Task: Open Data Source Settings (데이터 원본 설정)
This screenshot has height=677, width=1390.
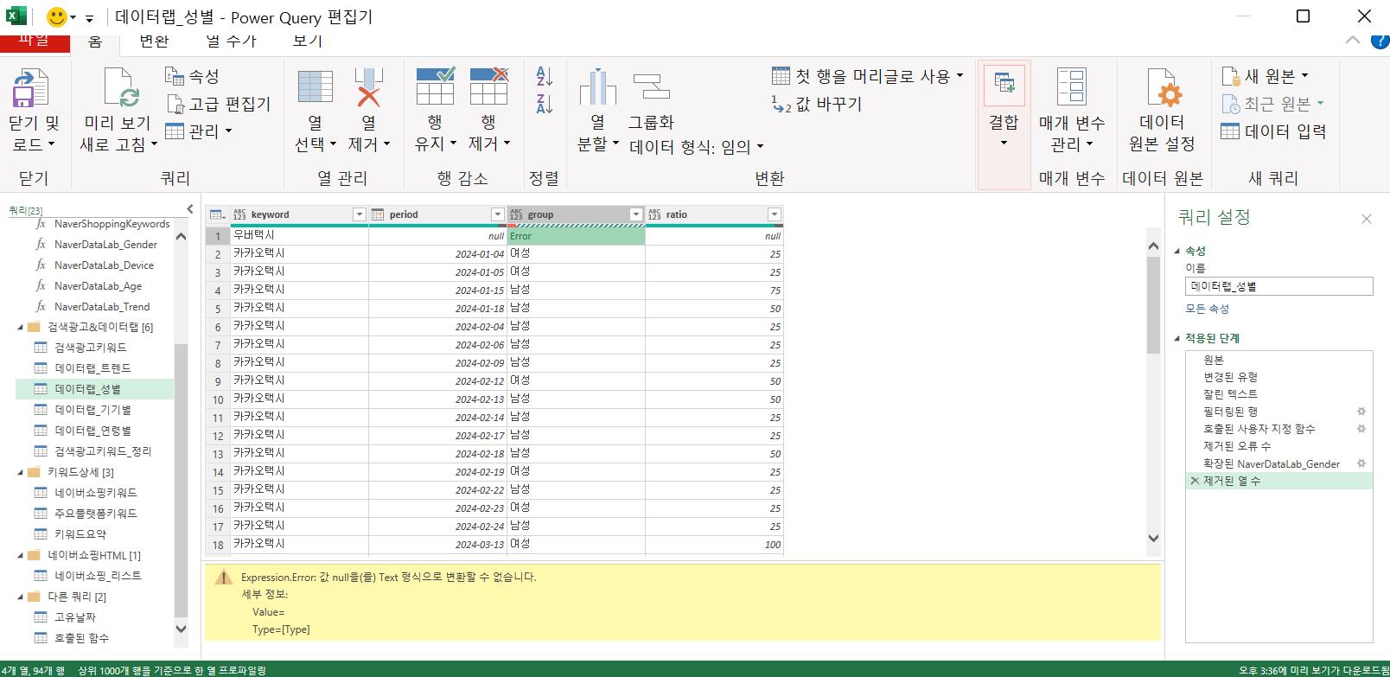Action: pos(1161,90)
